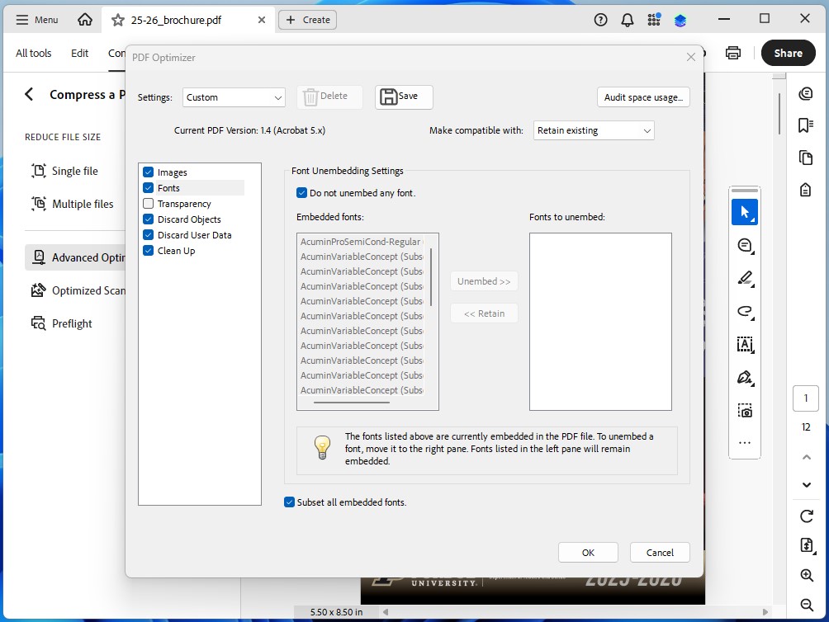The height and width of the screenshot is (622, 829).
Task: Go to next page arrow
Action: [806, 485]
